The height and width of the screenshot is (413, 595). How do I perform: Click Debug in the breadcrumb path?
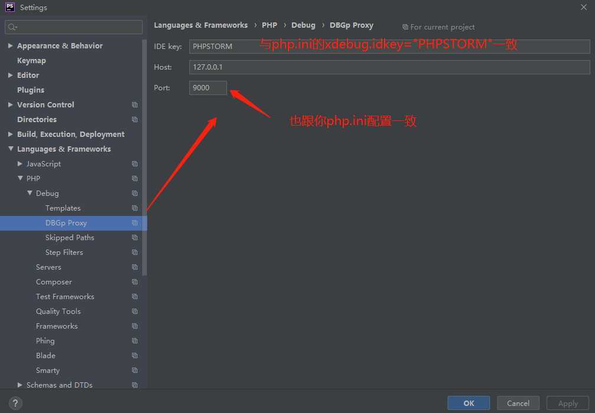coord(303,25)
